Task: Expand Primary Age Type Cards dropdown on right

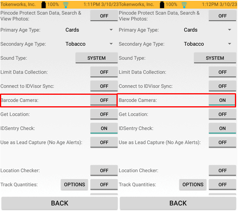Action: (x=207, y=30)
